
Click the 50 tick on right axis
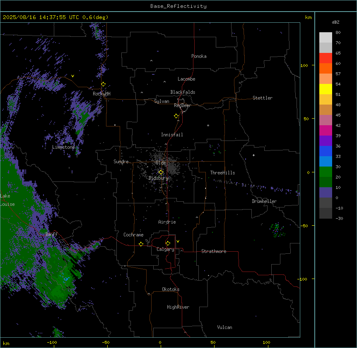[x=306, y=119]
